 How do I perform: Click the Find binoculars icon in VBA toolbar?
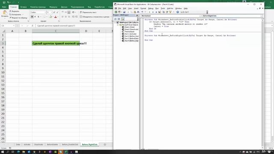point(138,12)
